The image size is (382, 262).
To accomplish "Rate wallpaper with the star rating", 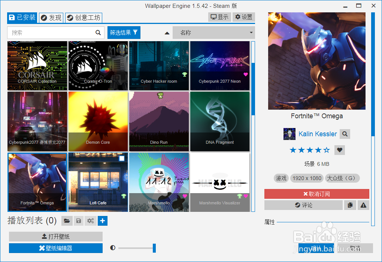I will 310,150.
